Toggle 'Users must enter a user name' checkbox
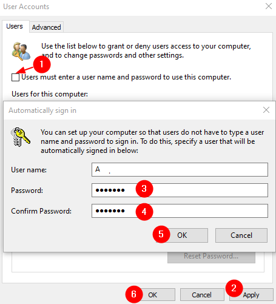 click(15, 77)
